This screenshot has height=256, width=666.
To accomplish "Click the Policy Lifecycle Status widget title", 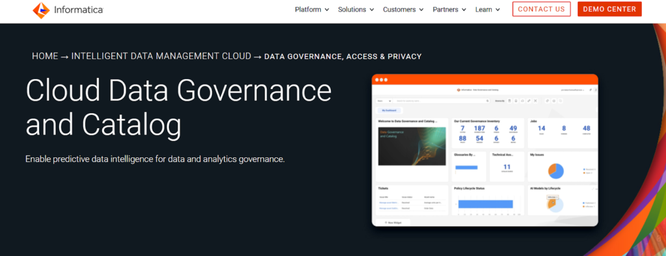I will (470, 188).
